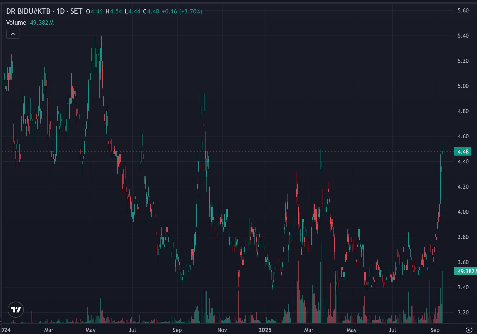Click the May 2024 time axis label
477x334 pixels.
90,330
